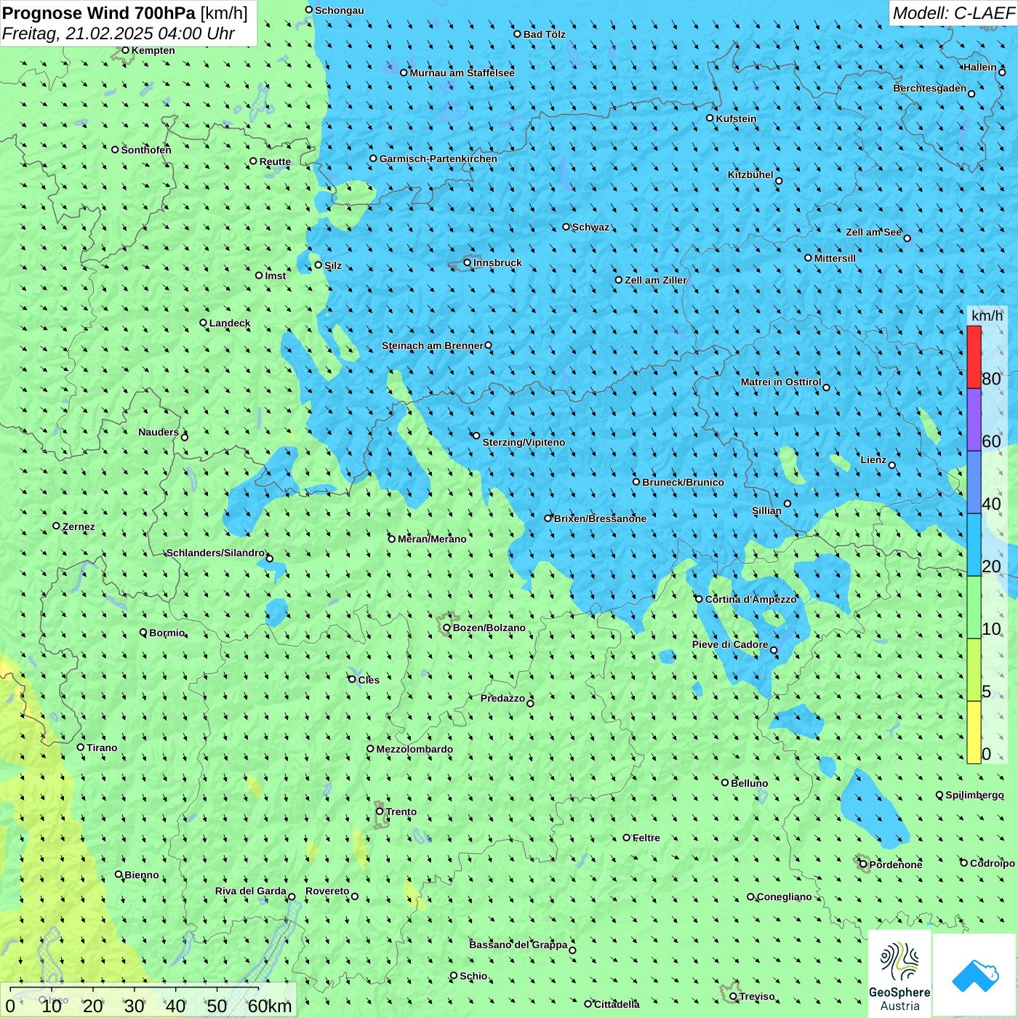Click the Murnau am Staffelsee label

tap(462, 73)
